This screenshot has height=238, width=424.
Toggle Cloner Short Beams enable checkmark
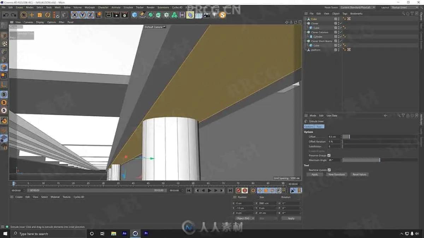click(341, 41)
